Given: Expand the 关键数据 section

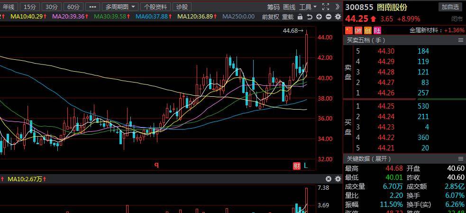Looking at the screenshot, I should pos(460,158).
